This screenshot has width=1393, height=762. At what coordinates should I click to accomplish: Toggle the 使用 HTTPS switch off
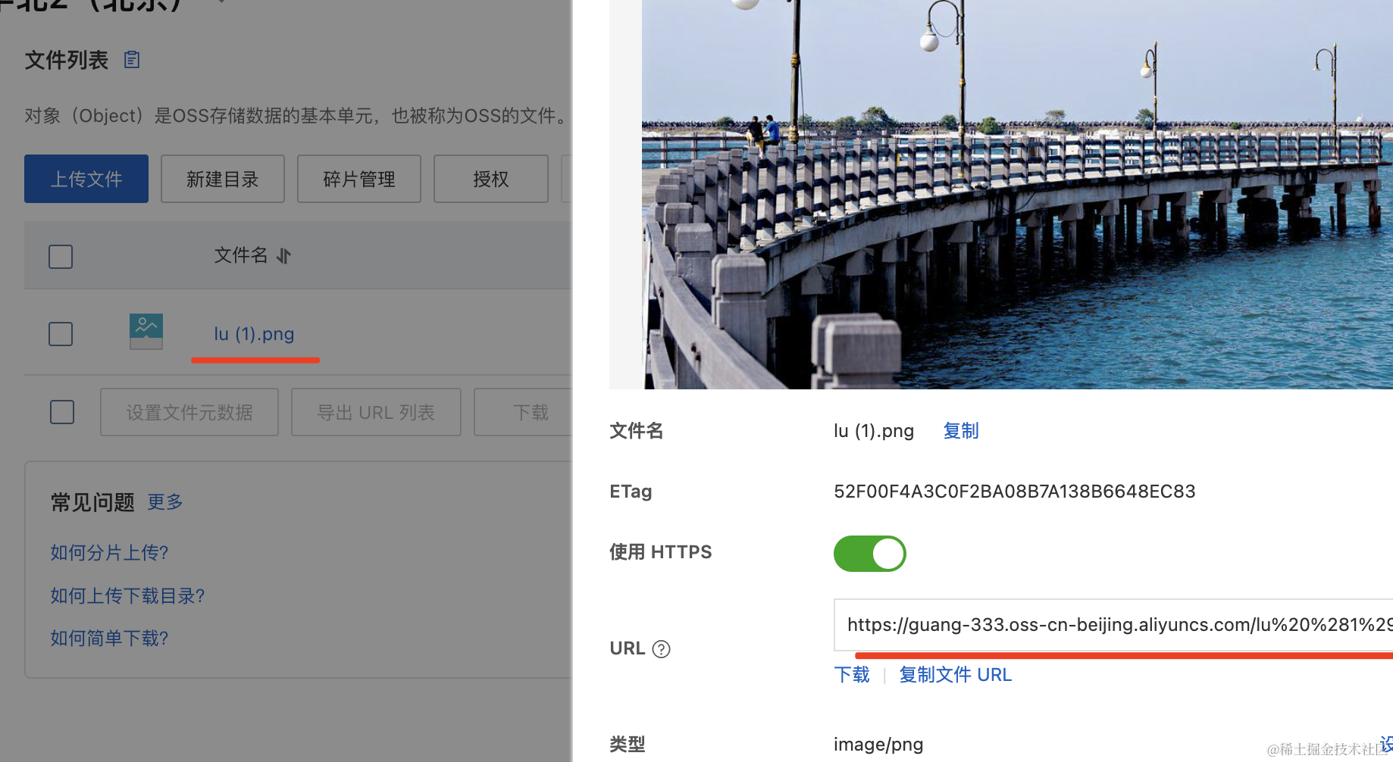(x=869, y=554)
